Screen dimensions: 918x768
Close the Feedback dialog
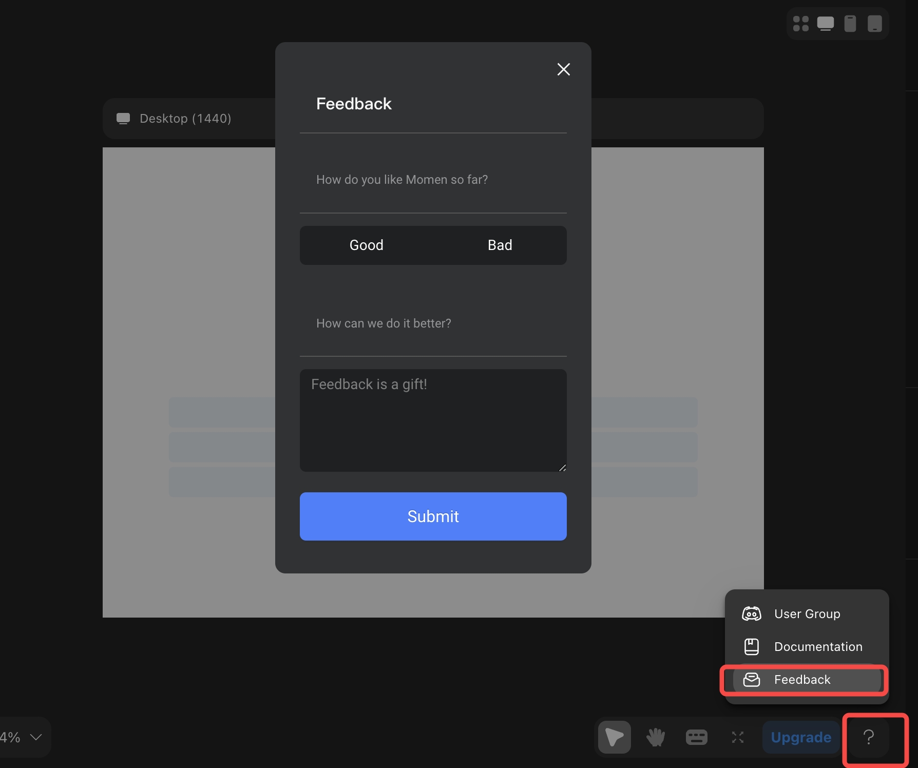(564, 69)
